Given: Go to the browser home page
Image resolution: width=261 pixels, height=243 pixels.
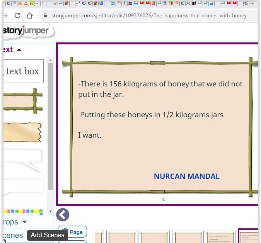Looking at the screenshot, I should (x=30, y=15).
